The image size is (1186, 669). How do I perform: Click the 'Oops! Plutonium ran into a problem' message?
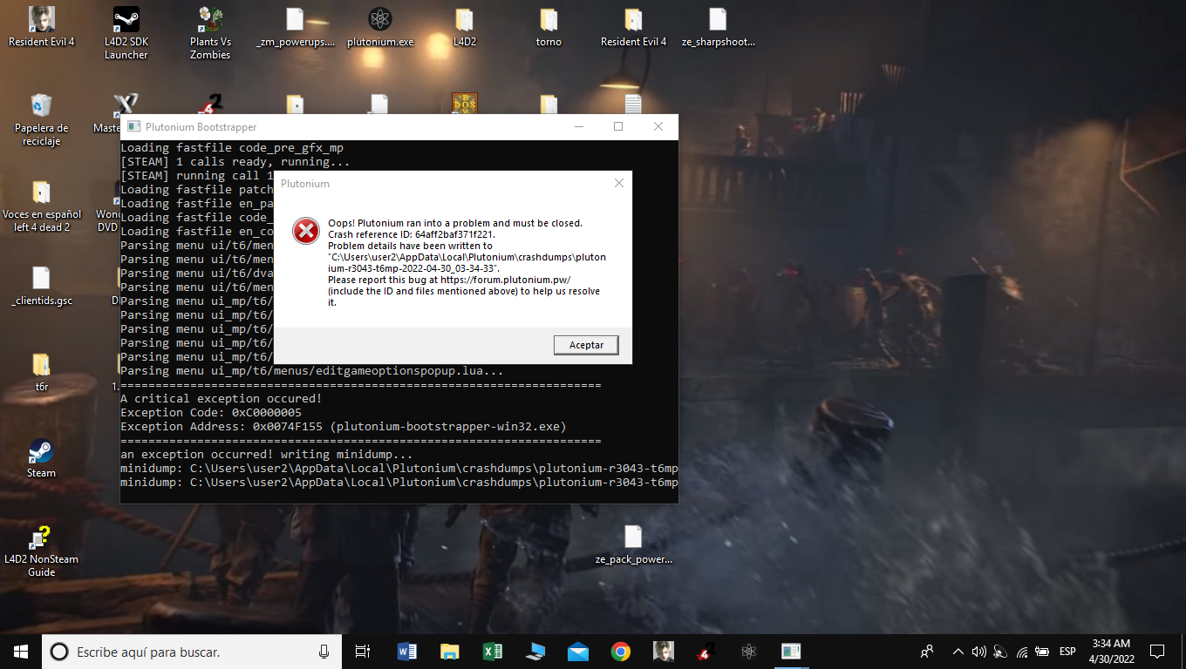(x=455, y=223)
